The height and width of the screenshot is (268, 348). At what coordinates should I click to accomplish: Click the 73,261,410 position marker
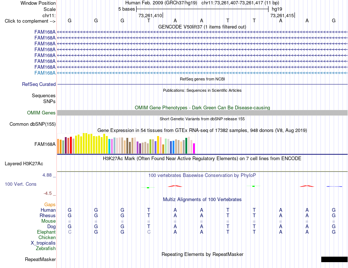(x=150, y=15)
